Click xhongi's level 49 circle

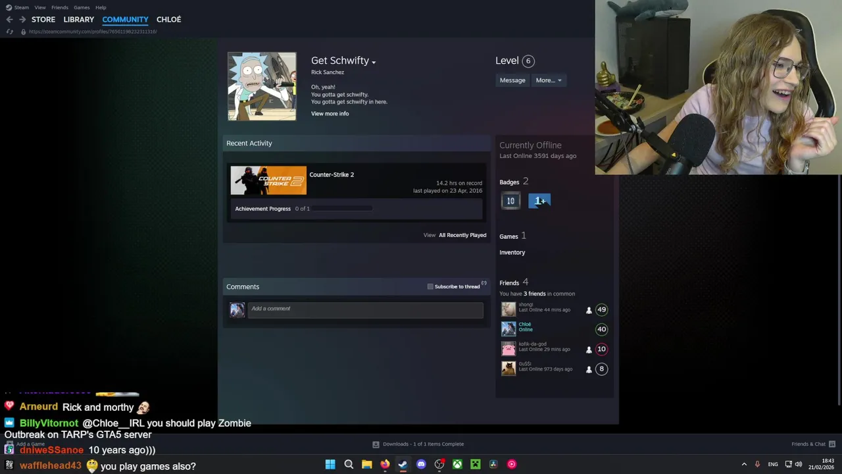click(601, 309)
